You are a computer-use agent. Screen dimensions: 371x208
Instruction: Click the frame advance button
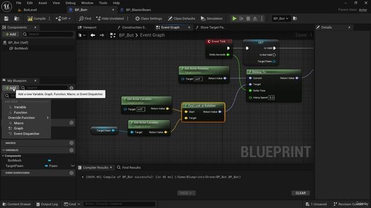pos(241,18)
